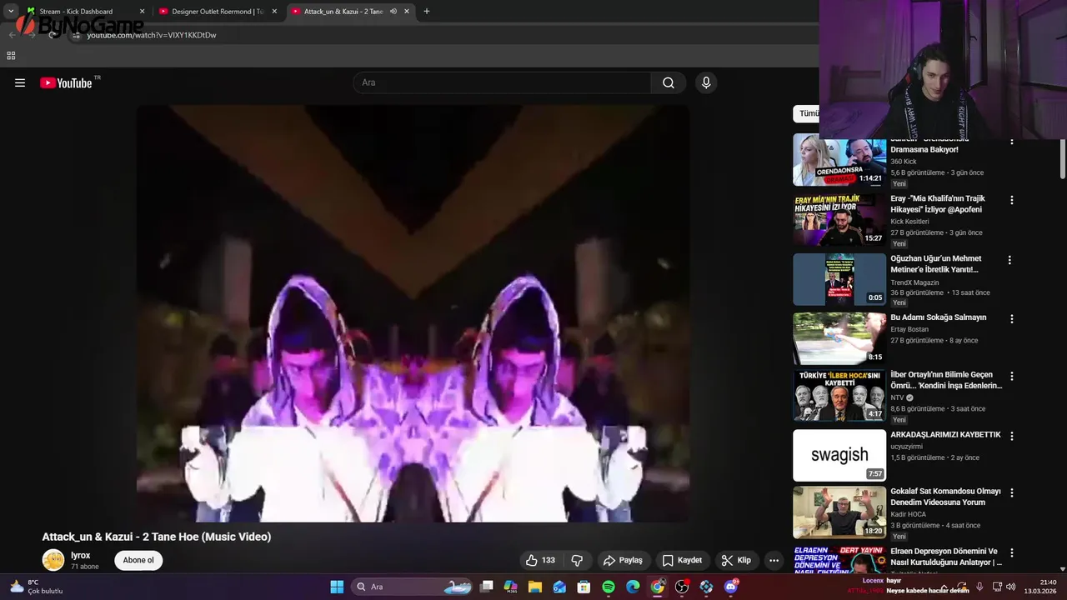The height and width of the screenshot is (600, 1067).
Task: Open Discord from the taskbar
Action: [x=731, y=587]
